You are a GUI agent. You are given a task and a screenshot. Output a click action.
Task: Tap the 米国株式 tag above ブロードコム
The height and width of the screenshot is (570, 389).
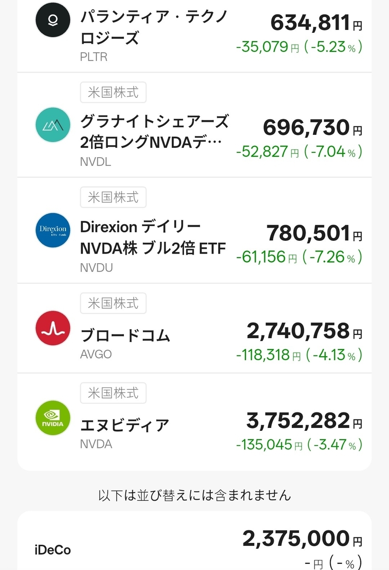pos(113,303)
